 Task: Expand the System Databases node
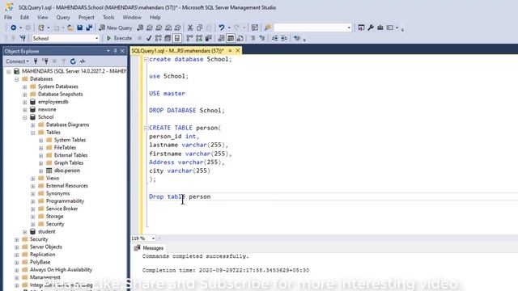[25, 86]
